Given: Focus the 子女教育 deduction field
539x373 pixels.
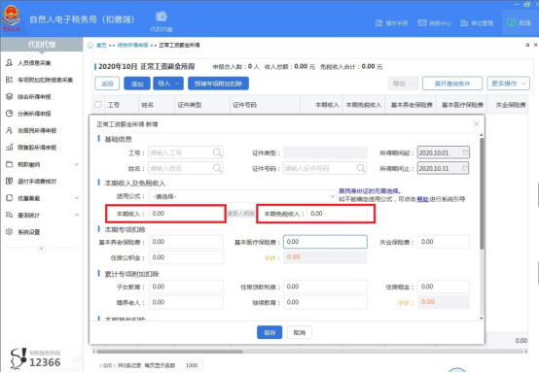Looking at the screenshot, I should [x=186, y=287].
